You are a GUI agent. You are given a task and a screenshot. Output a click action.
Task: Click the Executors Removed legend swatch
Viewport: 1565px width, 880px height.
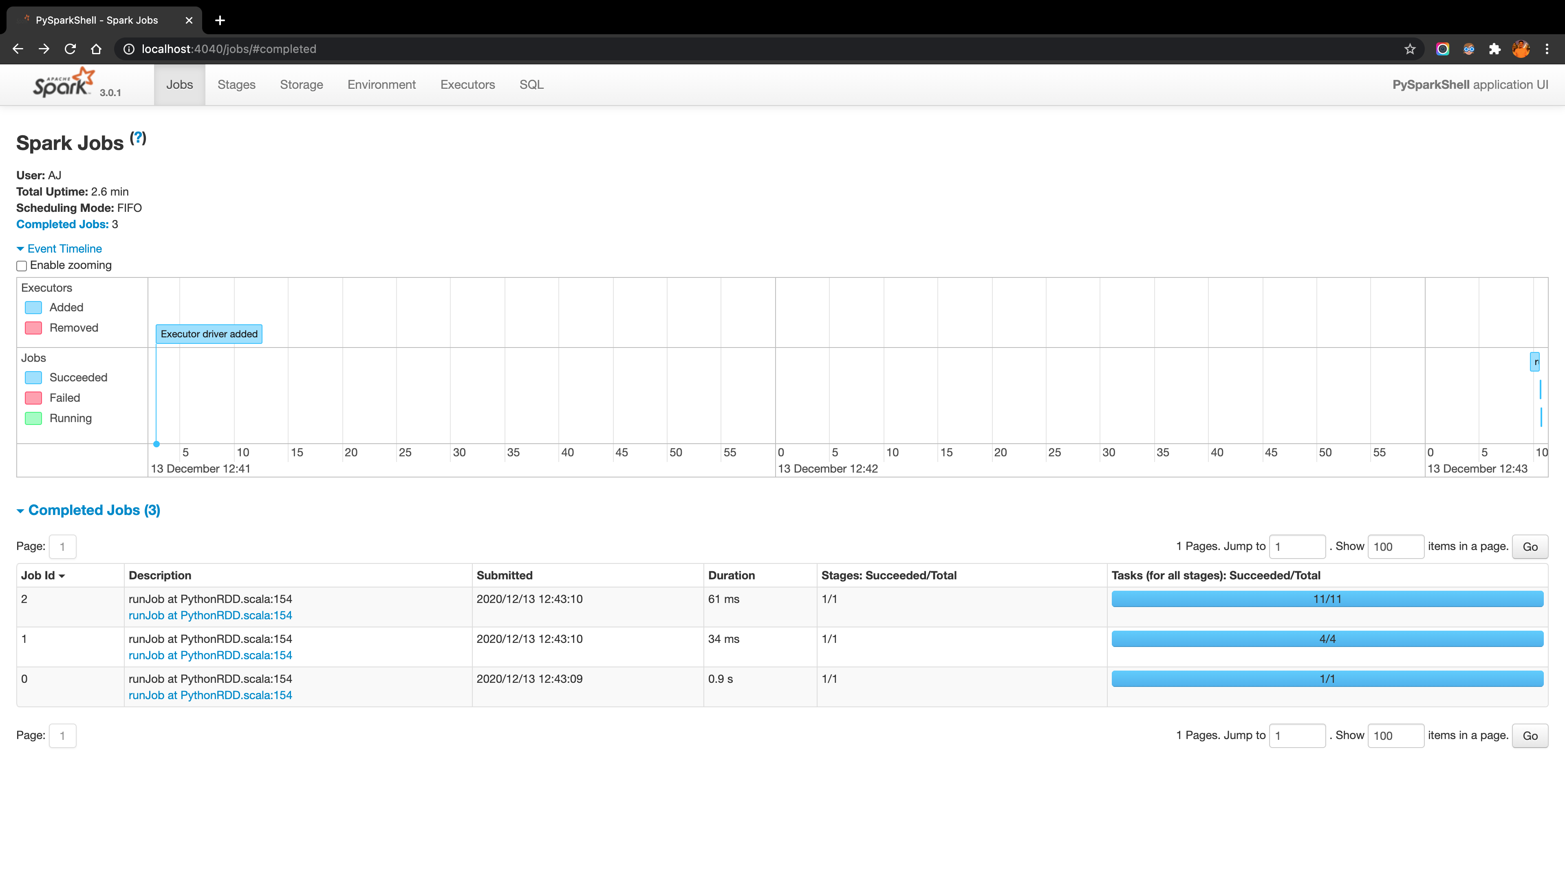coord(33,328)
